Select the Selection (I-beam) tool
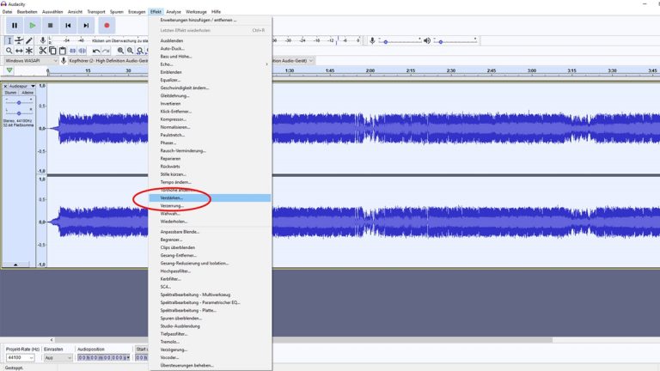 pyautogui.click(x=9, y=41)
